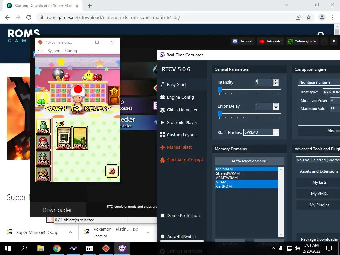The height and width of the screenshot is (255, 340).
Task: Open taskbar search magnifier
Action: [24, 248]
